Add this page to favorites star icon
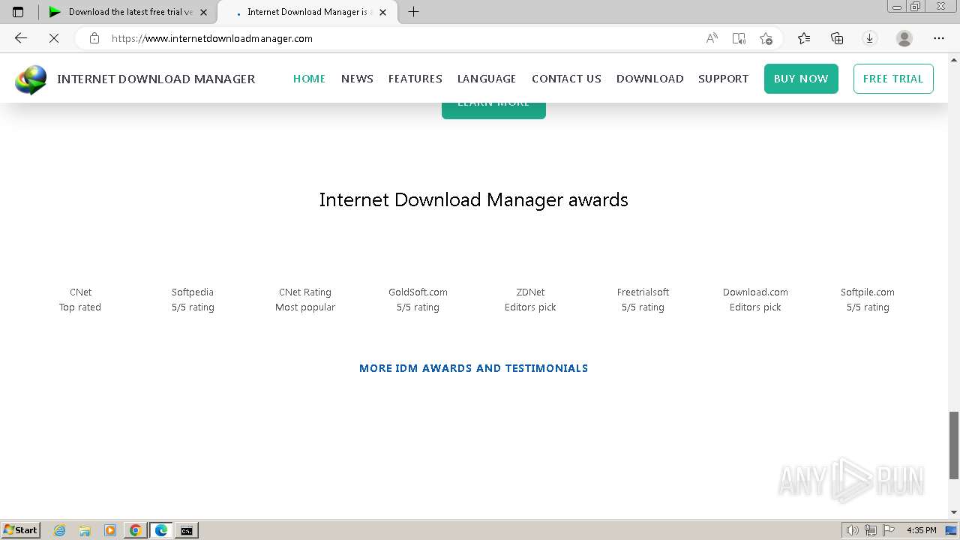Image resolution: width=960 pixels, height=540 pixels. pos(766,38)
